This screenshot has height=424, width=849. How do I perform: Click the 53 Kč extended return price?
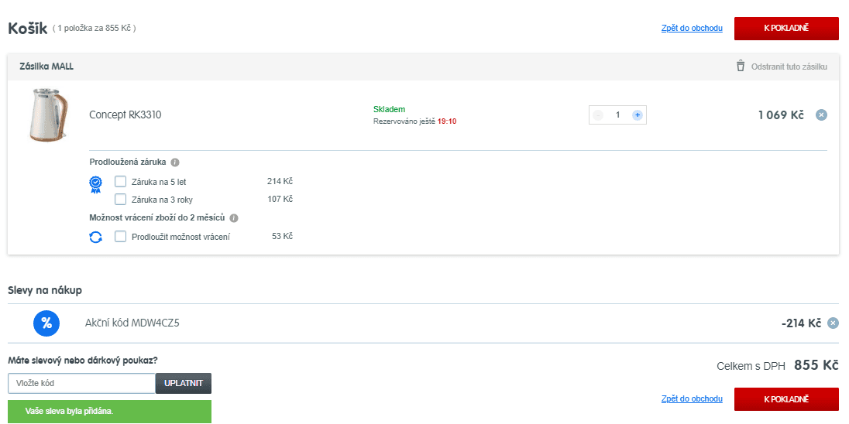tap(282, 236)
